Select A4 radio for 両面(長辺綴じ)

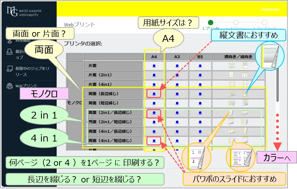[154, 94]
